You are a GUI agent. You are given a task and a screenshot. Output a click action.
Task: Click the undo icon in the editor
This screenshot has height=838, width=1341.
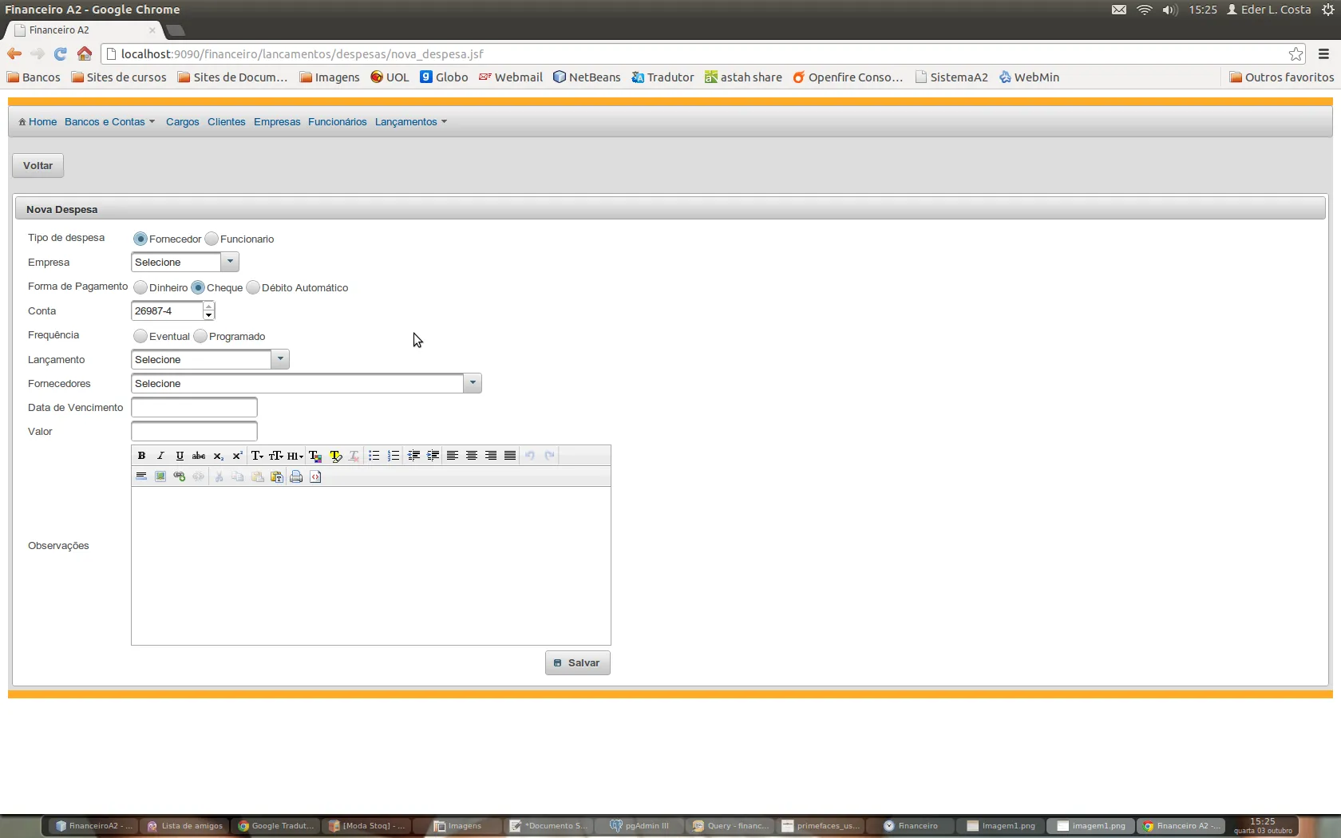(x=530, y=456)
